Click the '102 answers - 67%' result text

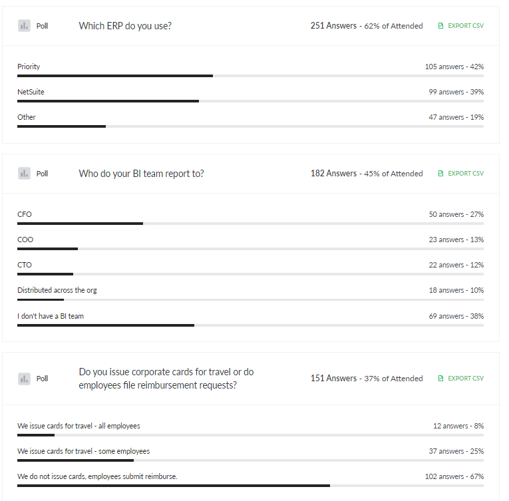pyautogui.click(x=454, y=476)
